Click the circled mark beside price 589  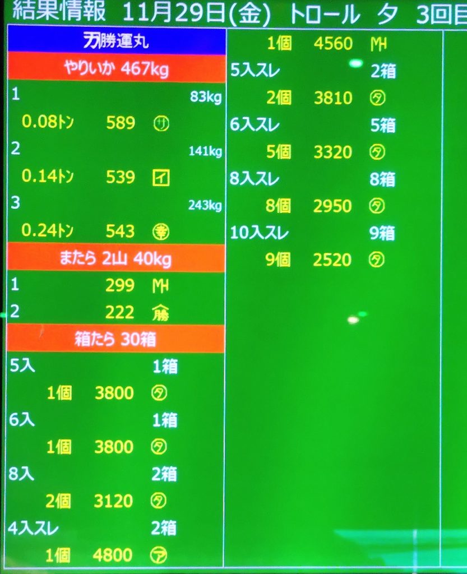tap(160, 124)
